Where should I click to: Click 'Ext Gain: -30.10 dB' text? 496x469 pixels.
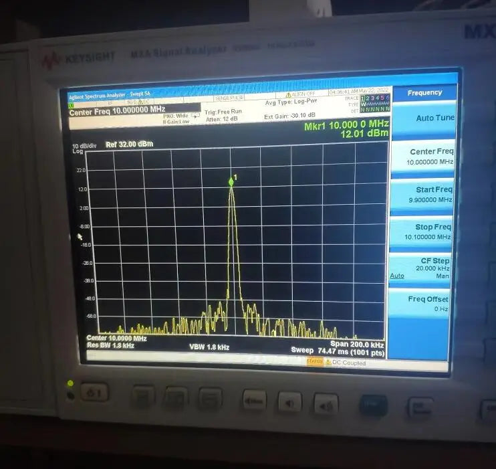point(289,116)
